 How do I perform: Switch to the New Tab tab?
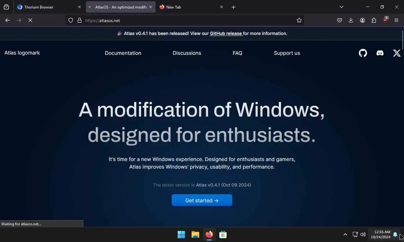(191, 7)
